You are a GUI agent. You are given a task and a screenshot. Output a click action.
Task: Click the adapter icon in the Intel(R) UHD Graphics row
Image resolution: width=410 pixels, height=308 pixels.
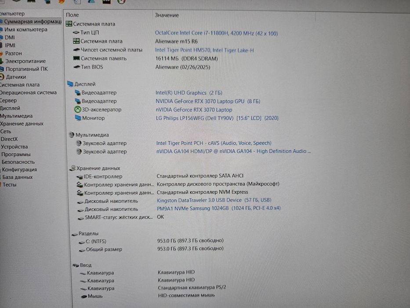pyautogui.click(x=77, y=92)
